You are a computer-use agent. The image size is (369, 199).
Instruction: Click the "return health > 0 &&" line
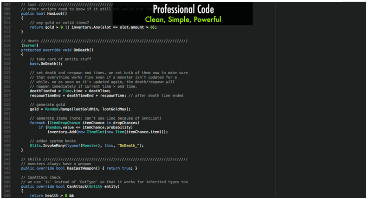click(x=52, y=196)
